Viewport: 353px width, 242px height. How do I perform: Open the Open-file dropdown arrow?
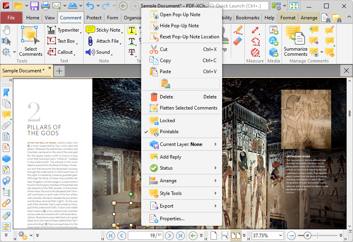pos(26,6)
